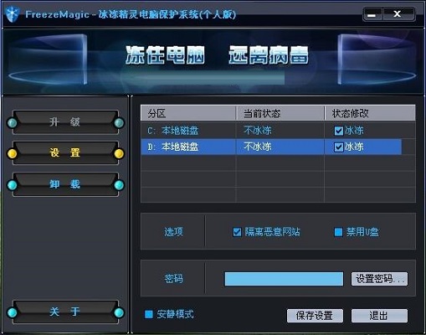
Task: Click the 设置密码 button
Action: coord(379,279)
